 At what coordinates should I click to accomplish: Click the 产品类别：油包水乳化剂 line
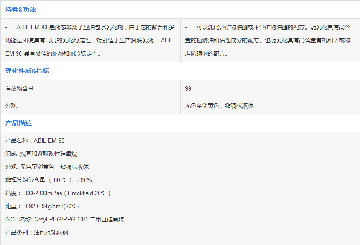[x=36, y=233]
